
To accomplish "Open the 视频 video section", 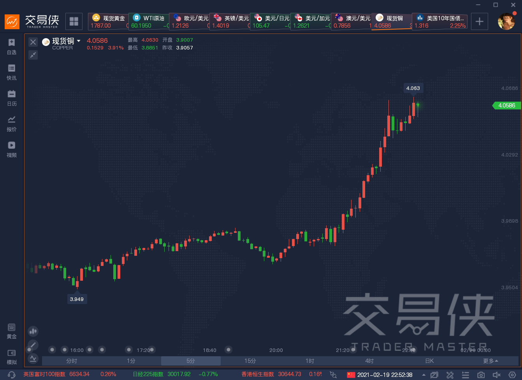I will coord(12,149).
